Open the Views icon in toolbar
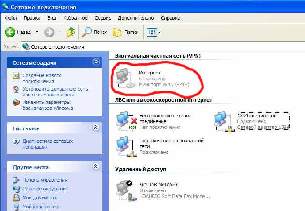The height and width of the screenshot is (211, 305). [152, 33]
